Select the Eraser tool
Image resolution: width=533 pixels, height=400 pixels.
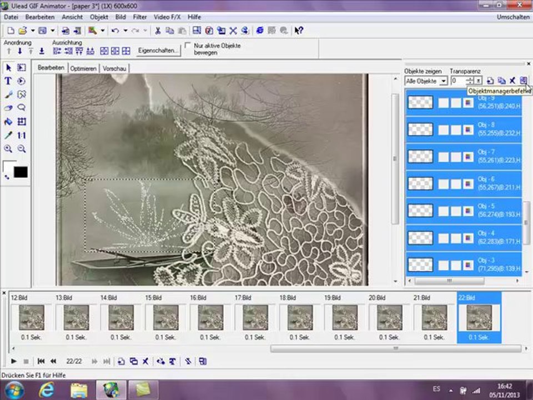click(x=8, y=108)
